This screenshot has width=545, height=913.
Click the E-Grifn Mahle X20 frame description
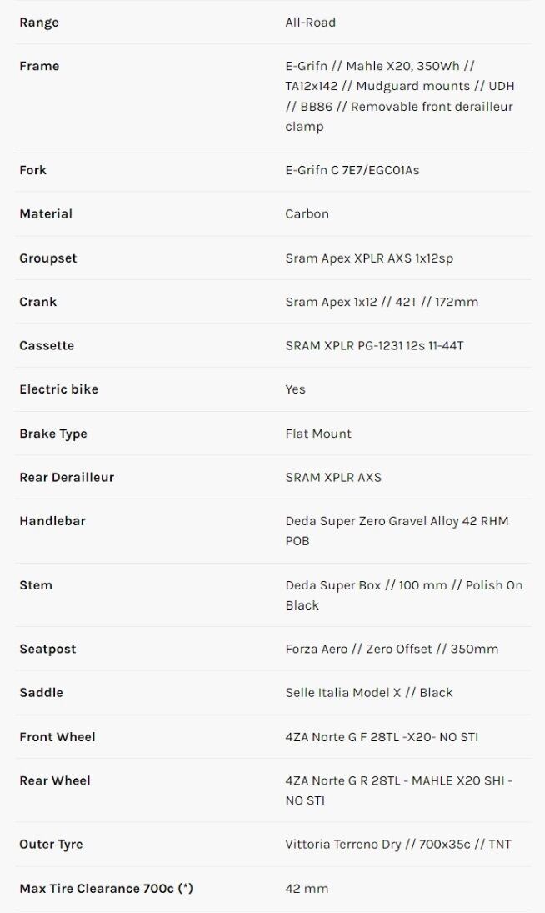pyautogui.click(x=398, y=96)
